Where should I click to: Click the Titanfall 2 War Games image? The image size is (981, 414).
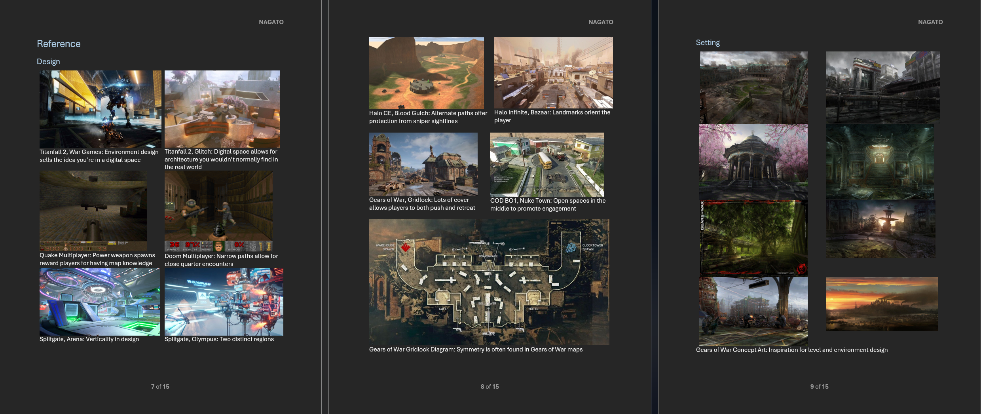[x=100, y=109]
